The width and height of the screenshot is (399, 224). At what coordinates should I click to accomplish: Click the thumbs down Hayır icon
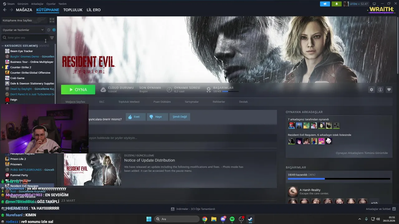151,117
